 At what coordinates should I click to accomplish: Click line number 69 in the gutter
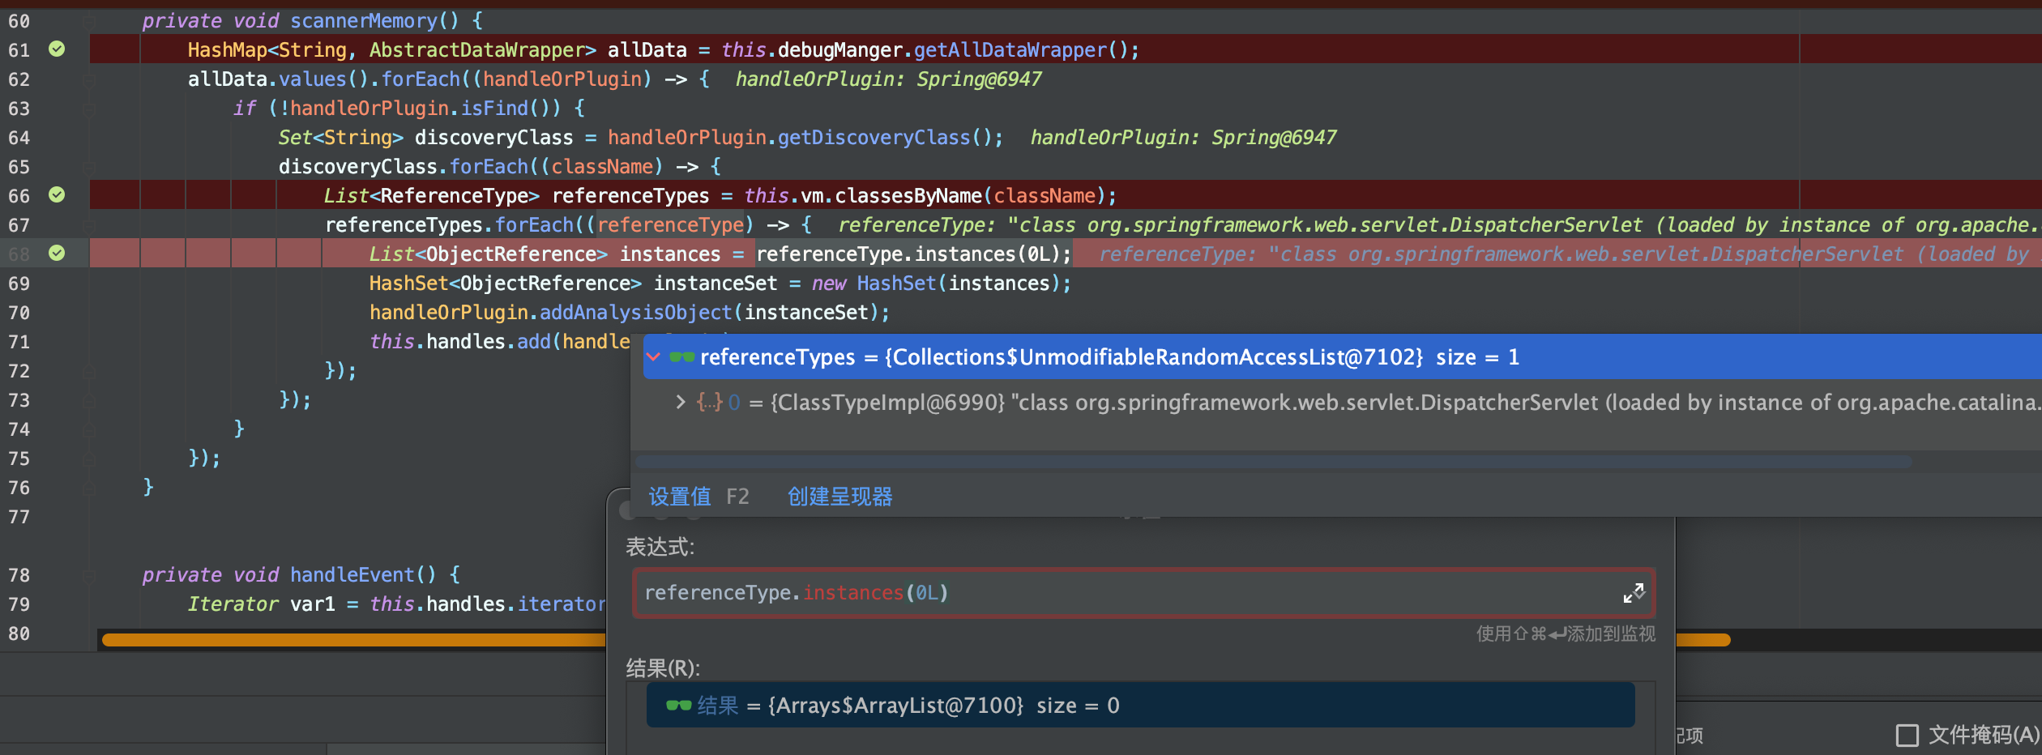coord(19,284)
